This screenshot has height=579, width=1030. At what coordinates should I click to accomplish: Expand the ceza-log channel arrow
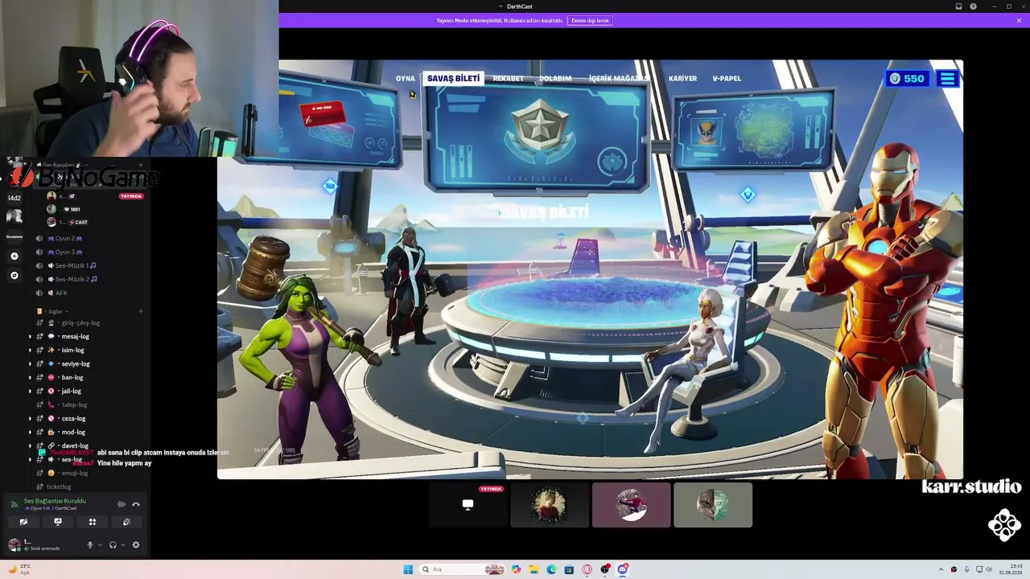point(30,418)
